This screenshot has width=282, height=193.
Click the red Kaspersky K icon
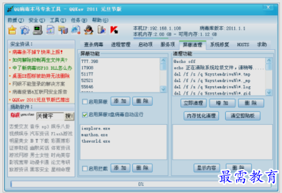pos(114,30)
